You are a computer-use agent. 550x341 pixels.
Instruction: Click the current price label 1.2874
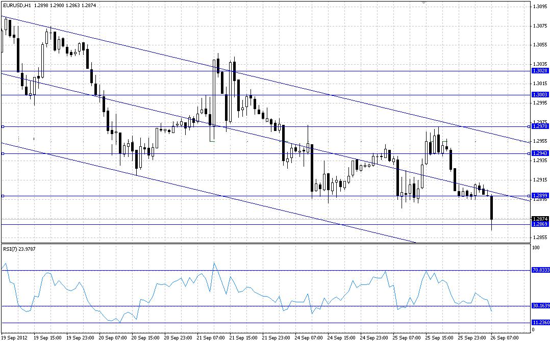540,219
